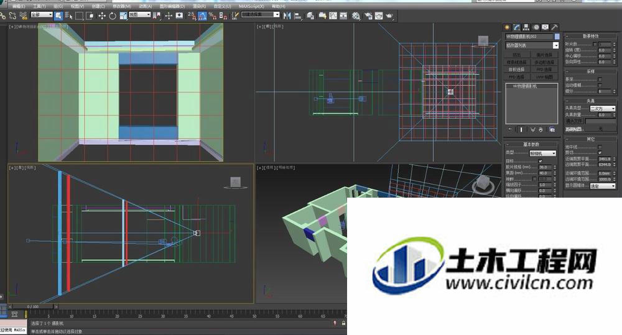Click the ViewCube in the bottom-left viewport
The image size is (622, 335).
pos(235,182)
